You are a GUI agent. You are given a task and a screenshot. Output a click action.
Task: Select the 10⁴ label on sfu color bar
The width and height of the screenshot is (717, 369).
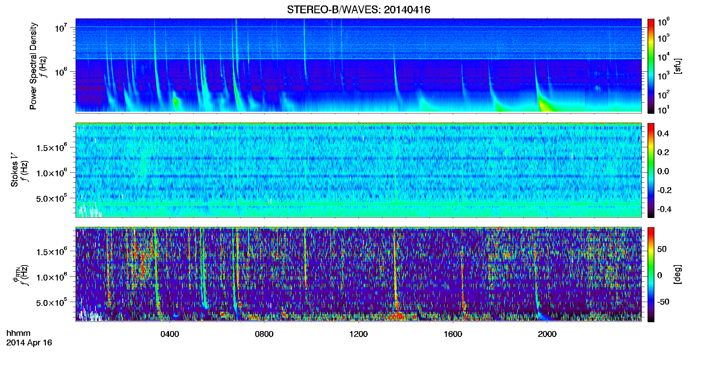point(664,57)
